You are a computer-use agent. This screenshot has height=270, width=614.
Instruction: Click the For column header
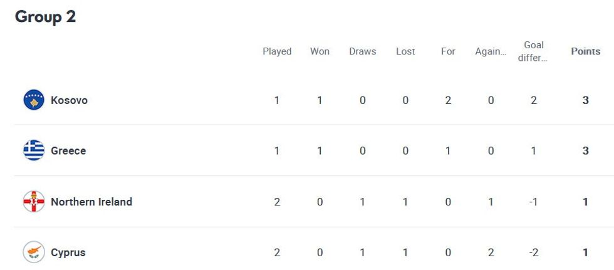pos(448,51)
